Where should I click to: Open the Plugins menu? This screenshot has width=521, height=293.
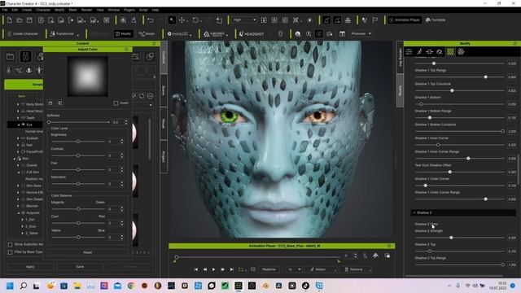[129, 10]
